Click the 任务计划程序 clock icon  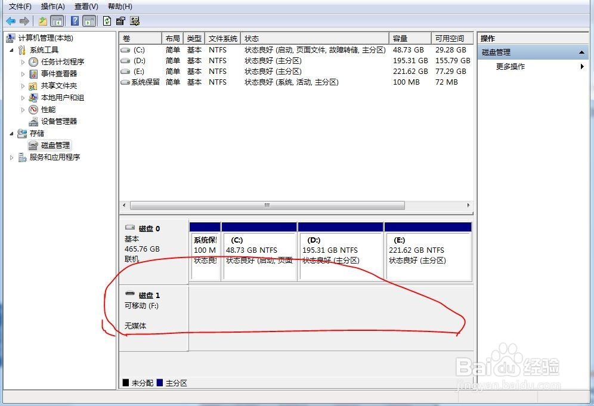[33, 62]
